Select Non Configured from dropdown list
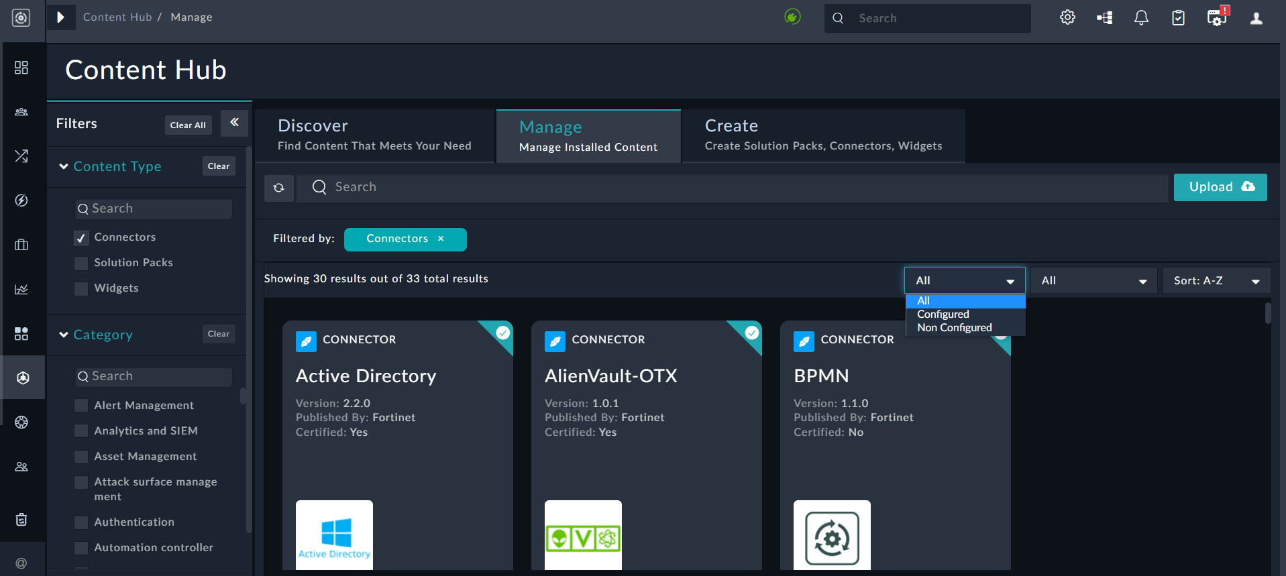Image resolution: width=1286 pixels, height=576 pixels. [x=954, y=328]
